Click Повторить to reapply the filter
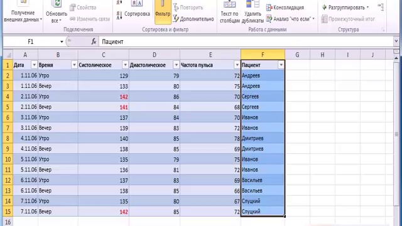This screenshot has width=402, height=226. [188, 8]
